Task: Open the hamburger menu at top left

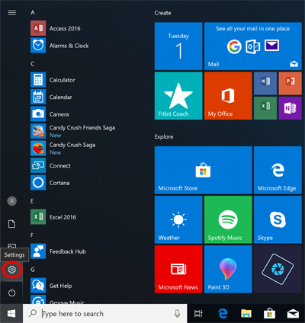Action: point(12,13)
